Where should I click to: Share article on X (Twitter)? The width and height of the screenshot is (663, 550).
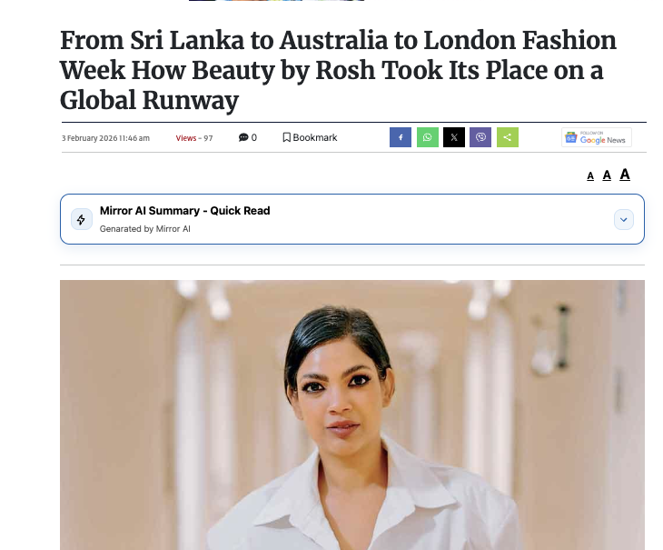click(x=454, y=137)
